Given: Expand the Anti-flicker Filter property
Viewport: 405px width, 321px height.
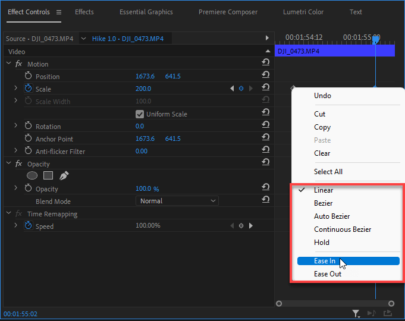Looking at the screenshot, I should point(15,150).
